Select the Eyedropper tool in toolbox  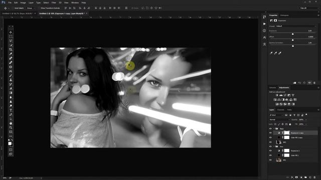[x=11, y=54]
